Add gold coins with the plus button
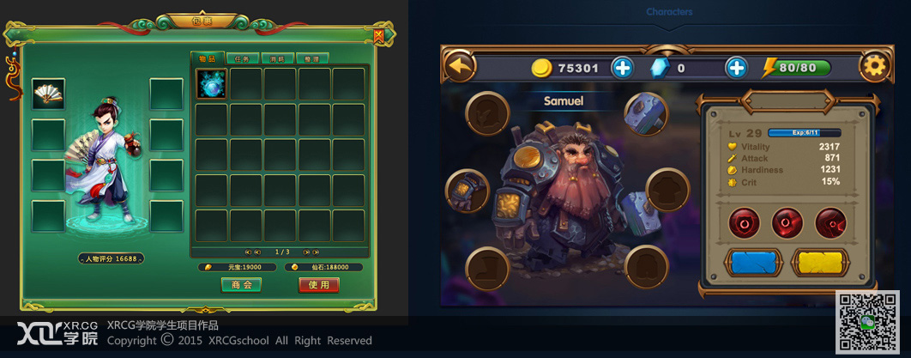Image resolution: width=911 pixels, height=358 pixels. coord(622,69)
